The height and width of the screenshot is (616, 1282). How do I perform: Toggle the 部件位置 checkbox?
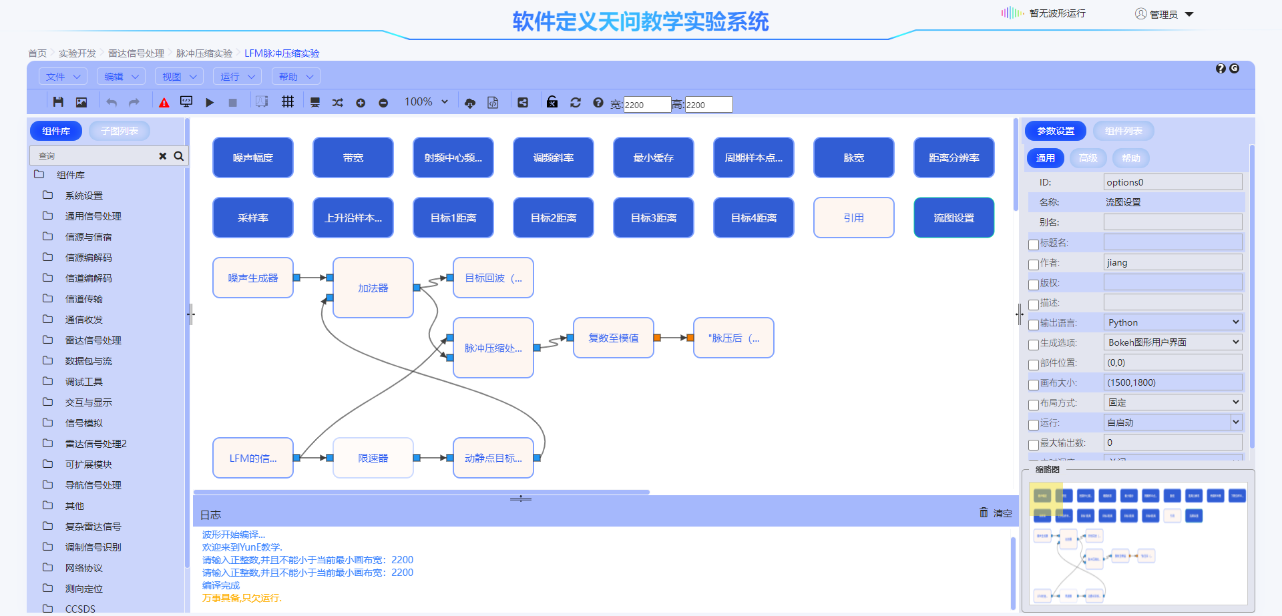click(x=1034, y=365)
